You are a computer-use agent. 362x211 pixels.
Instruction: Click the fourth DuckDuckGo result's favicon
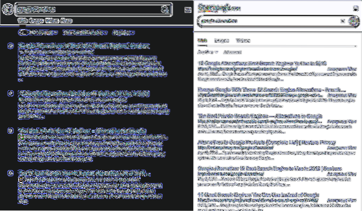[x=11, y=172]
